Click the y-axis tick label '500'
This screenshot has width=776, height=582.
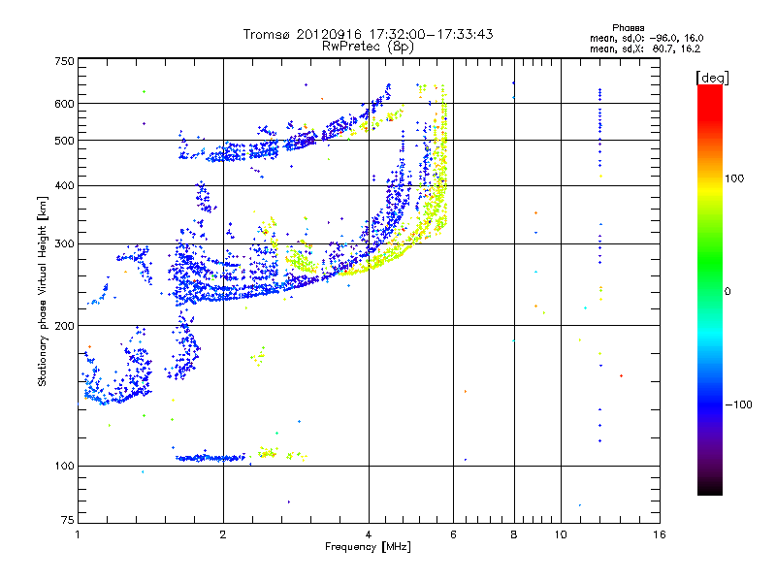(64, 141)
